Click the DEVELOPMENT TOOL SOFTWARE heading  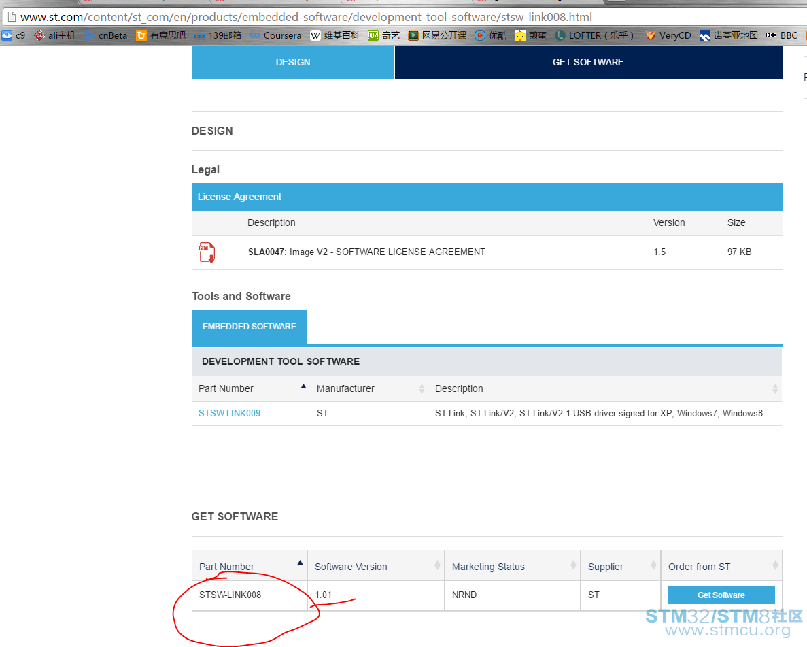tap(281, 362)
